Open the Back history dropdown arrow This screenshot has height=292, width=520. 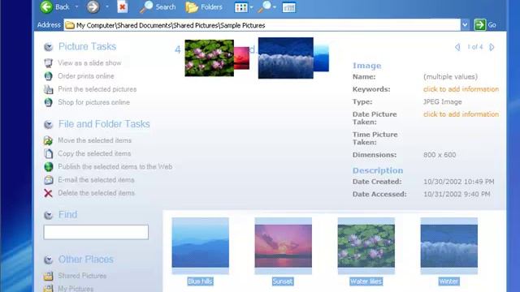coord(76,7)
